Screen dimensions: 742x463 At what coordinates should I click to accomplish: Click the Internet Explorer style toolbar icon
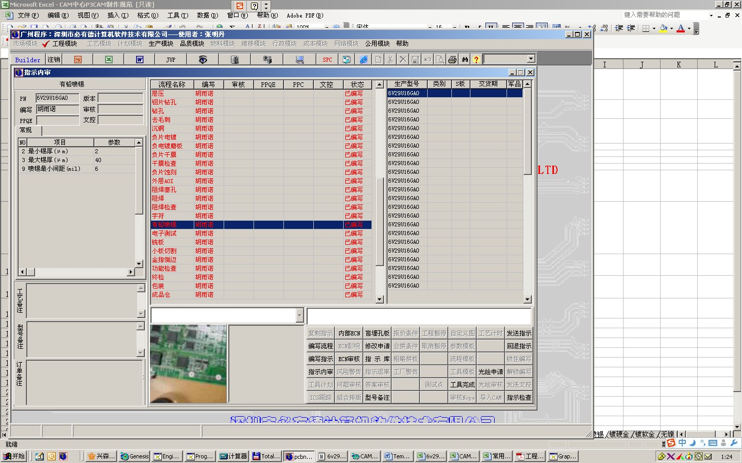point(364,60)
